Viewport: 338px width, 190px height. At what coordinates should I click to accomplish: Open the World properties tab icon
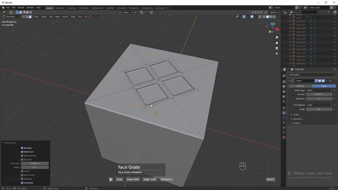(x=284, y=101)
